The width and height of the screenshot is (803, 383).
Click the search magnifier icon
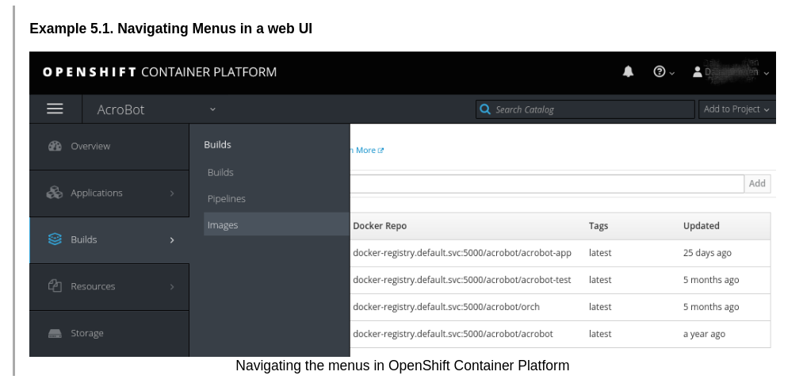[x=485, y=109]
